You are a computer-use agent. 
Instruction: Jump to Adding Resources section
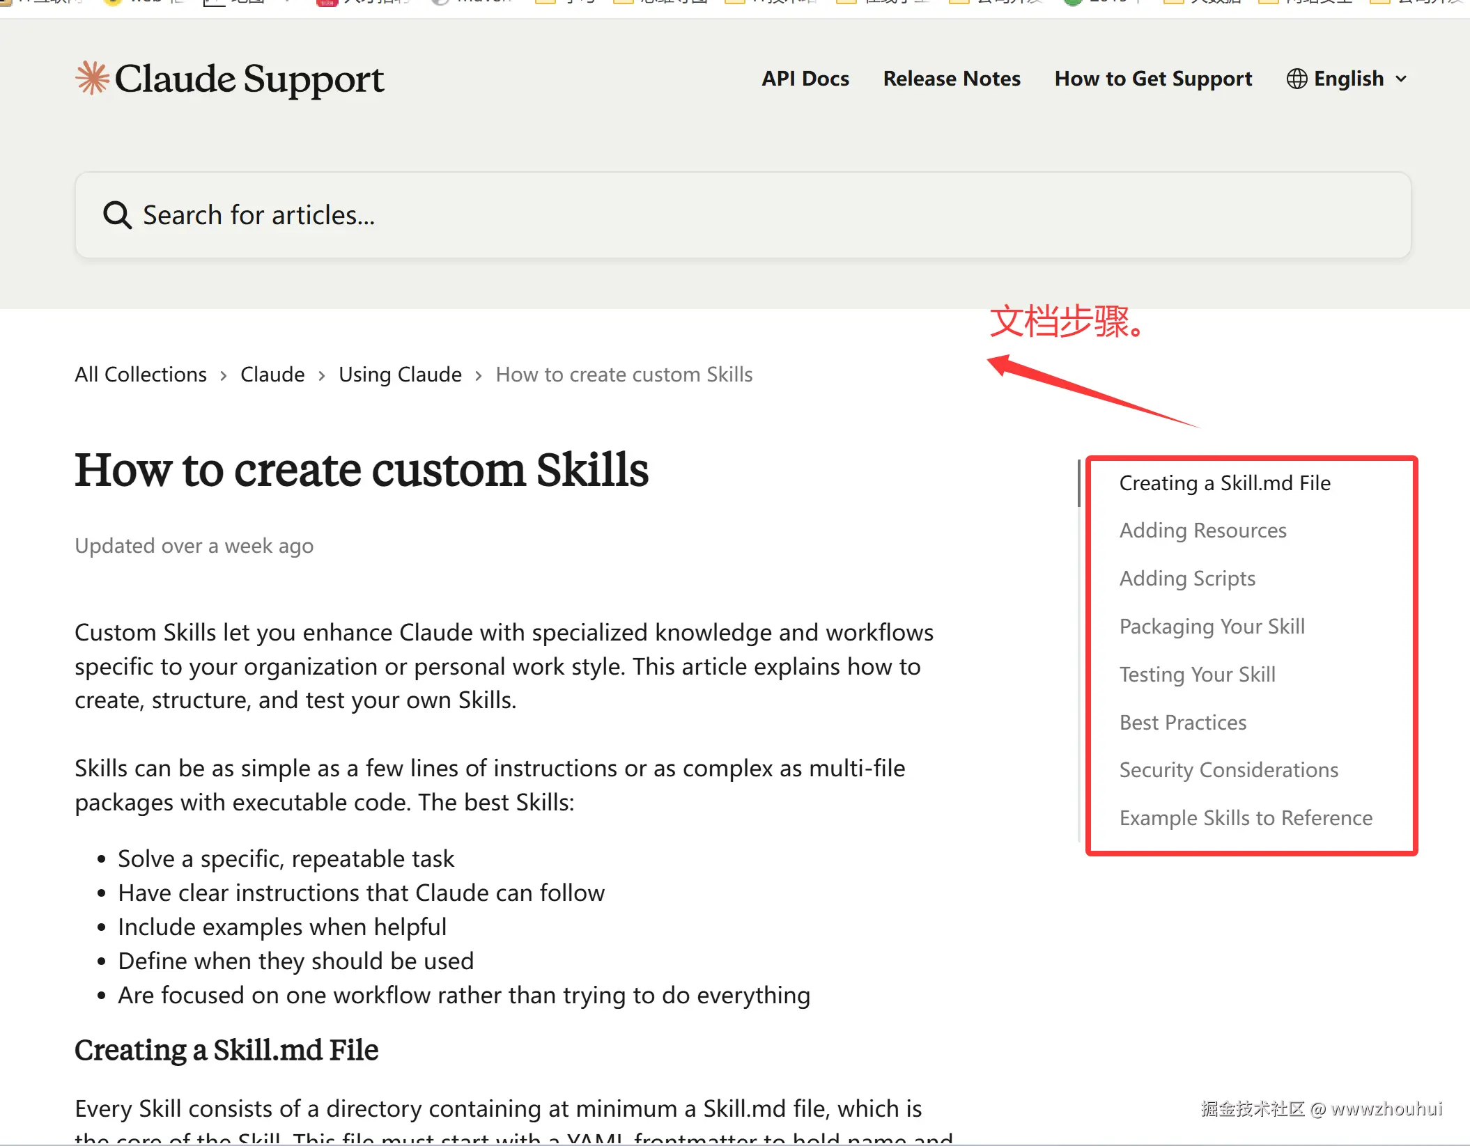point(1202,531)
